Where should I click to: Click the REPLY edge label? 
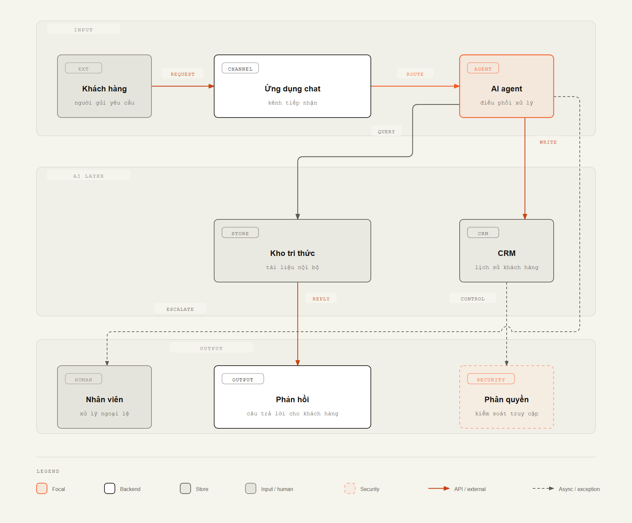click(x=321, y=298)
